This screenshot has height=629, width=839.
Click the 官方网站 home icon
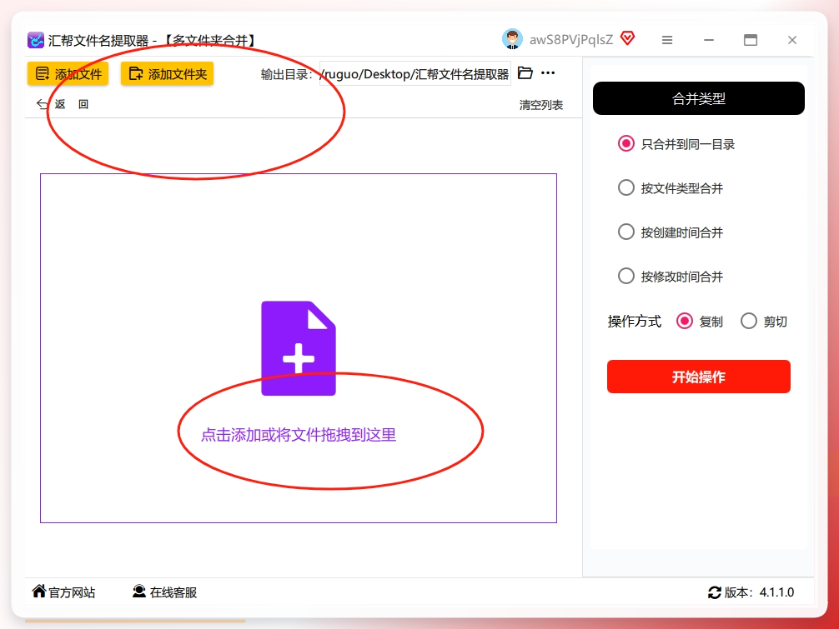[x=39, y=591]
